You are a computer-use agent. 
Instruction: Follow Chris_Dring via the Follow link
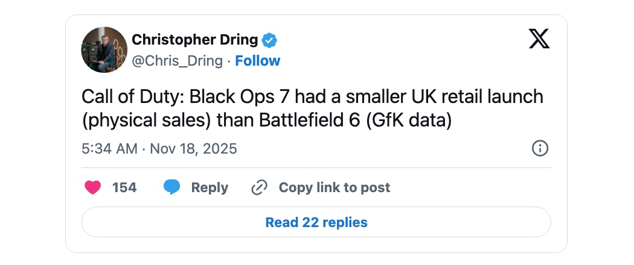pos(258,61)
